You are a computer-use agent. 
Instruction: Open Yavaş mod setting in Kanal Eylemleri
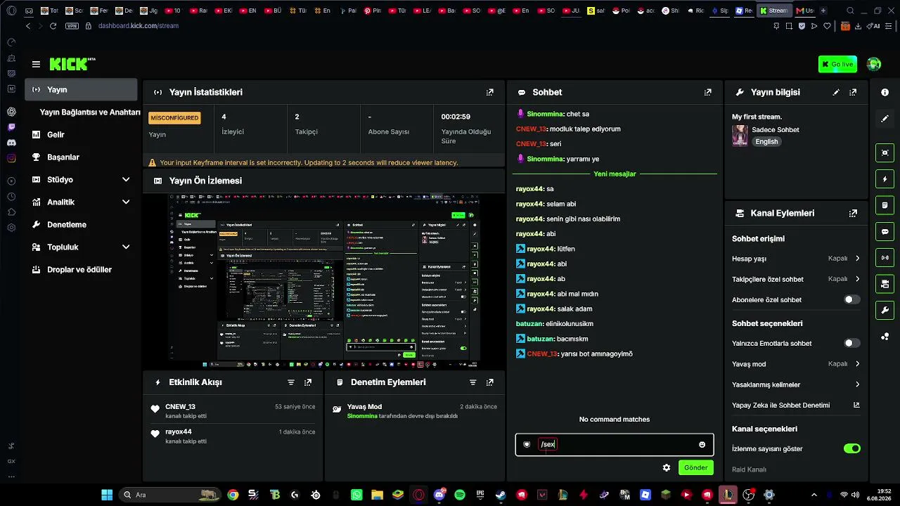coord(796,364)
